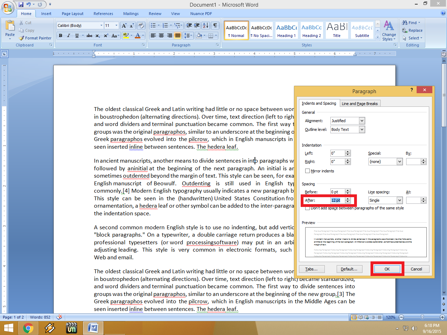Toggle the bulleted list
This screenshot has width=447, height=335.
tap(153, 25)
